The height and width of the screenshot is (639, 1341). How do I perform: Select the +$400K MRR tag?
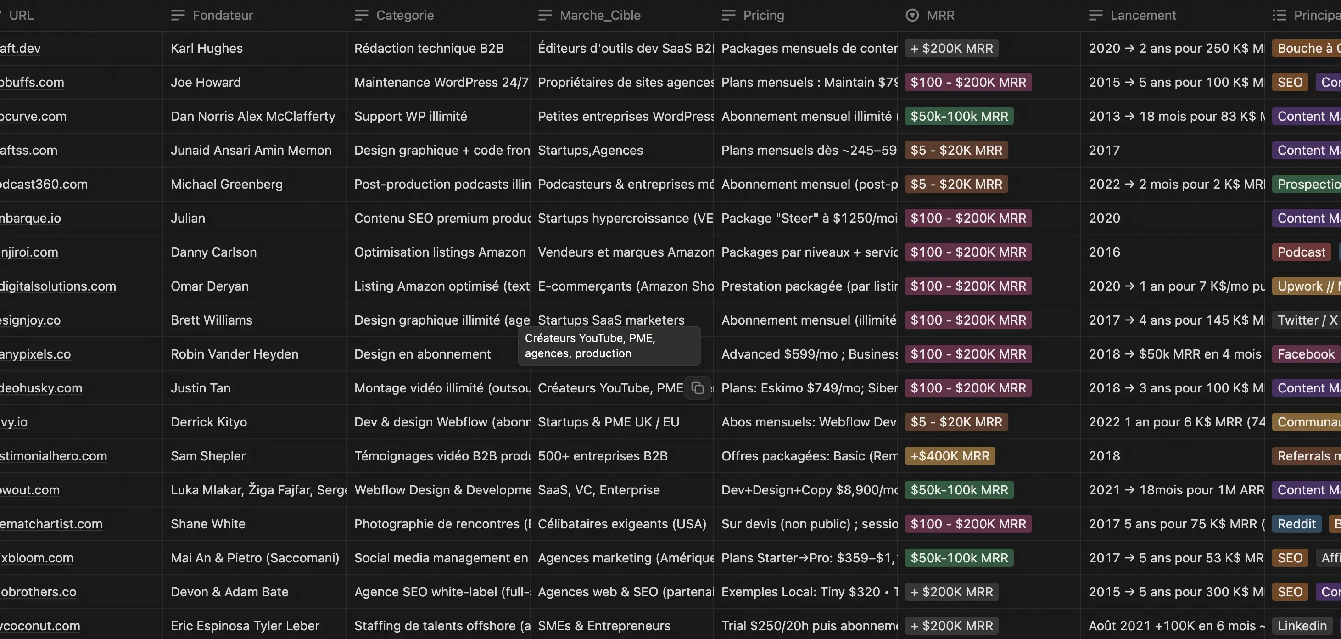pyautogui.click(x=950, y=456)
